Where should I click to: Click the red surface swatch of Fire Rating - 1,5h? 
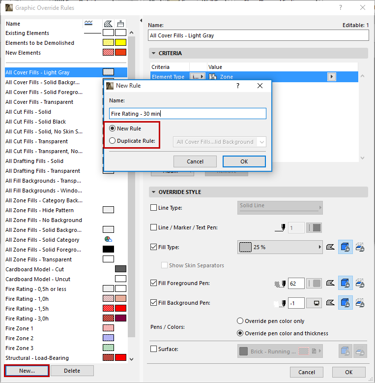(x=121, y=308)
